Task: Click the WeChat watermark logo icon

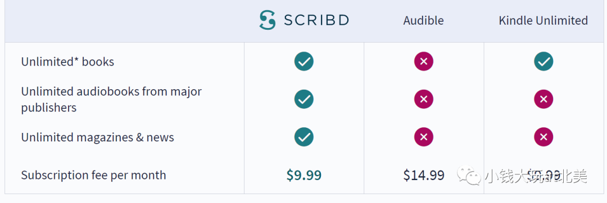Action: (x=469, y=175)
